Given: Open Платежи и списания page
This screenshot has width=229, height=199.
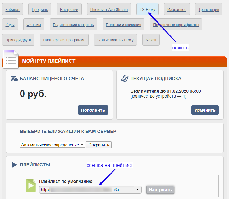Looking at the screenshot, I should (123, 25).
